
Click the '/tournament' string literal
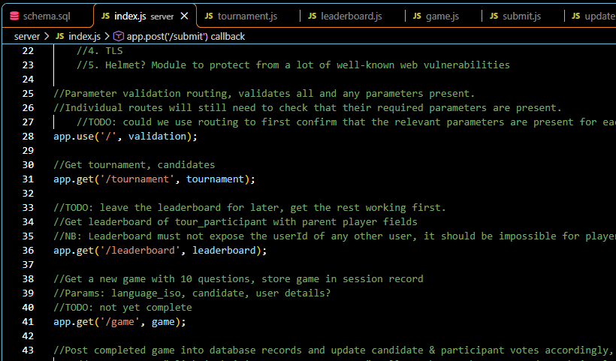point(137,179)
